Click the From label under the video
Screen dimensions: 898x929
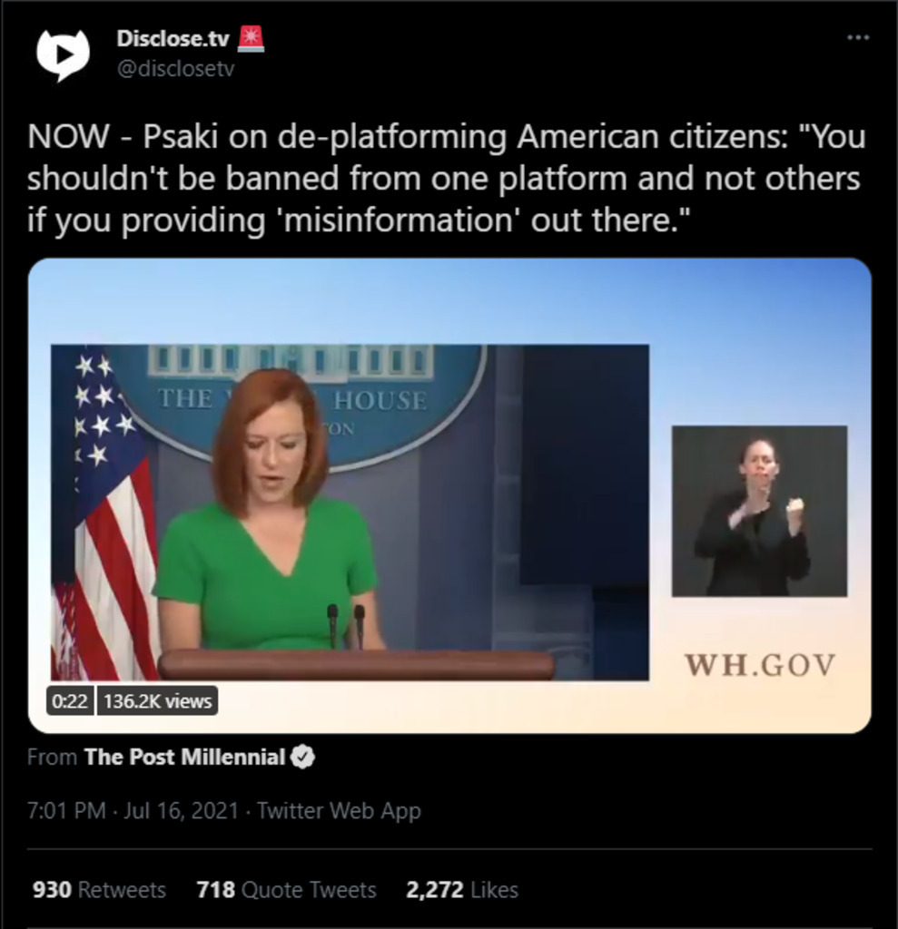pyautogui.click(x=52, y=758)
